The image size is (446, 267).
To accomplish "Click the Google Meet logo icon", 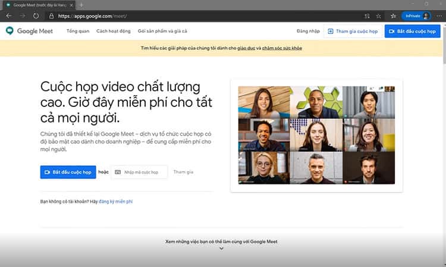I will coord(10,31).
